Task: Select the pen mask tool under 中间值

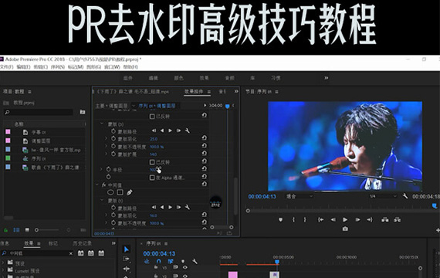Action: [130, 192]
